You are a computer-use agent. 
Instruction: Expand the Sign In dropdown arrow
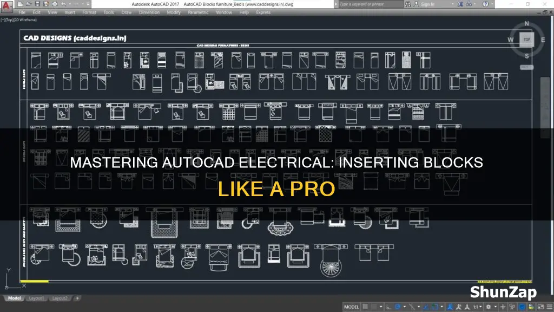(453, 4)
